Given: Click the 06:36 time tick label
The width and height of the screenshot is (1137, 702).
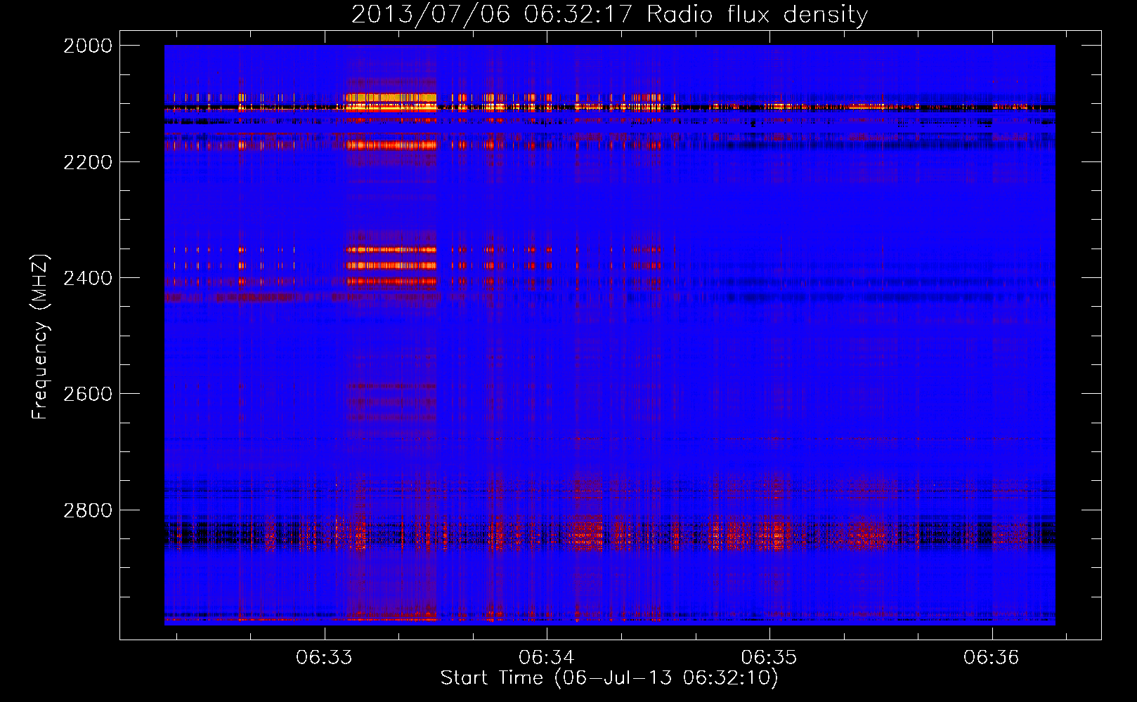Looking at the screenshot, I should tap(992, 658).
